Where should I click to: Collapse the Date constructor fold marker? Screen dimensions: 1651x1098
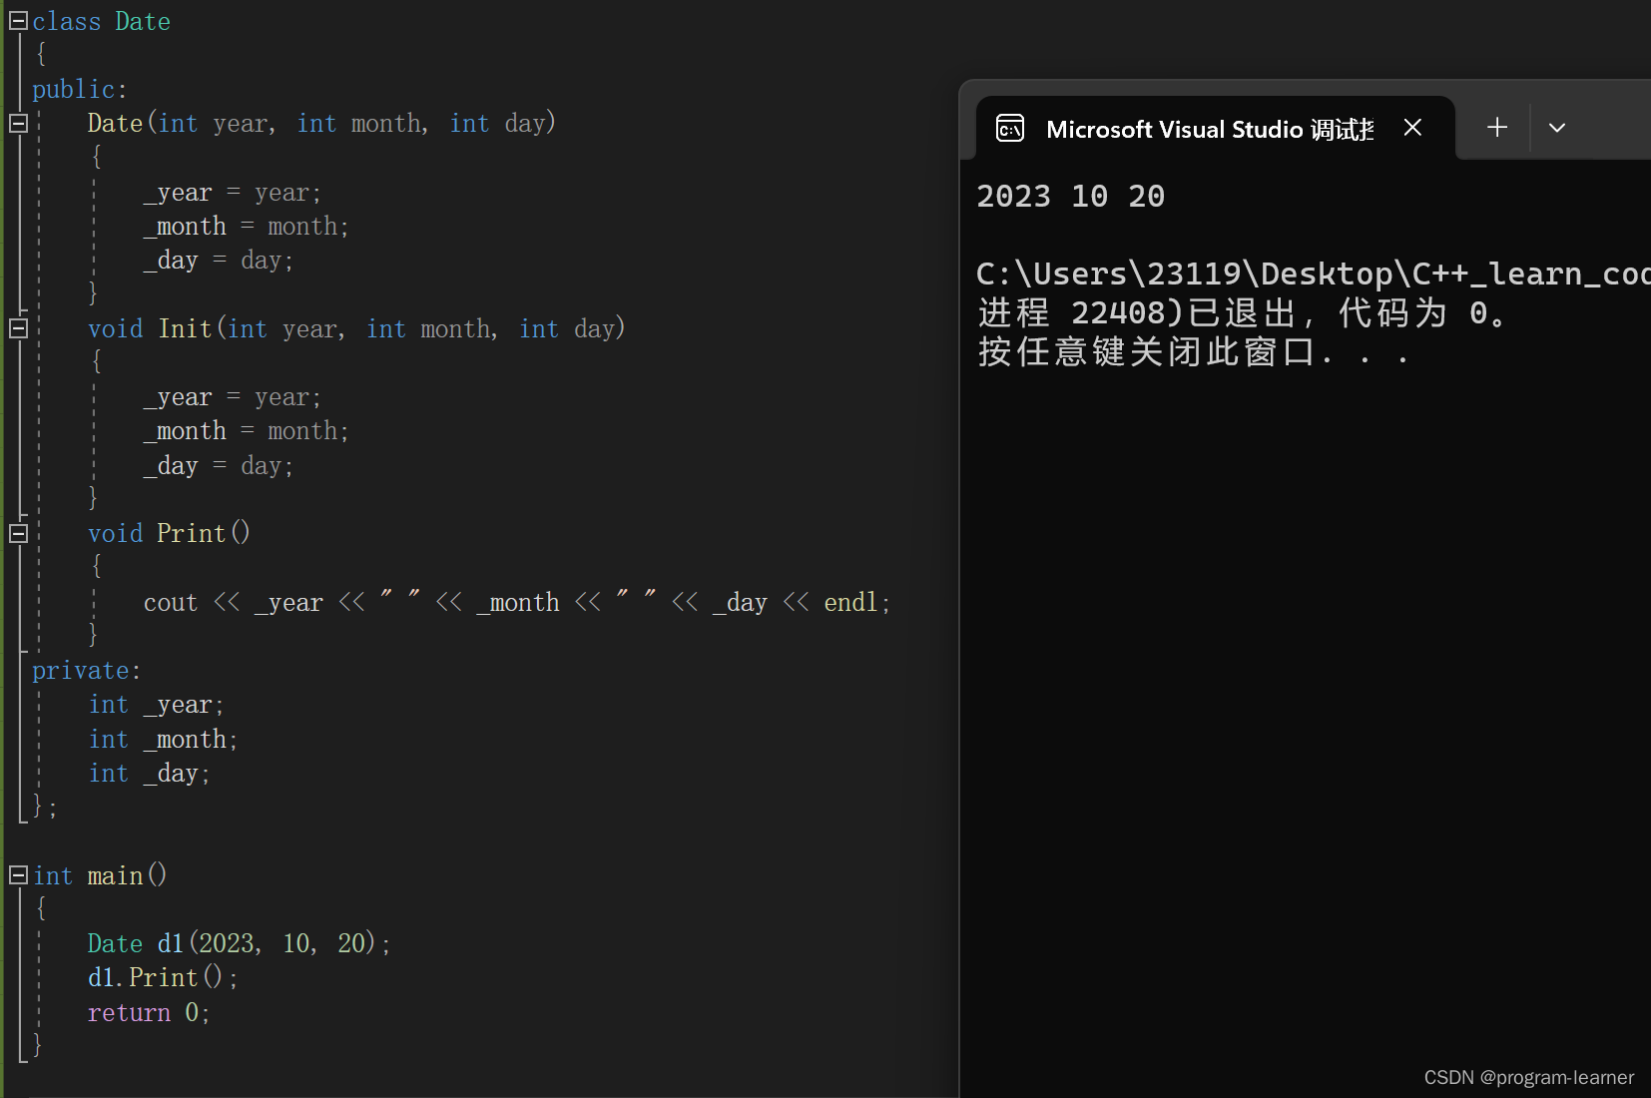point(18,123)
